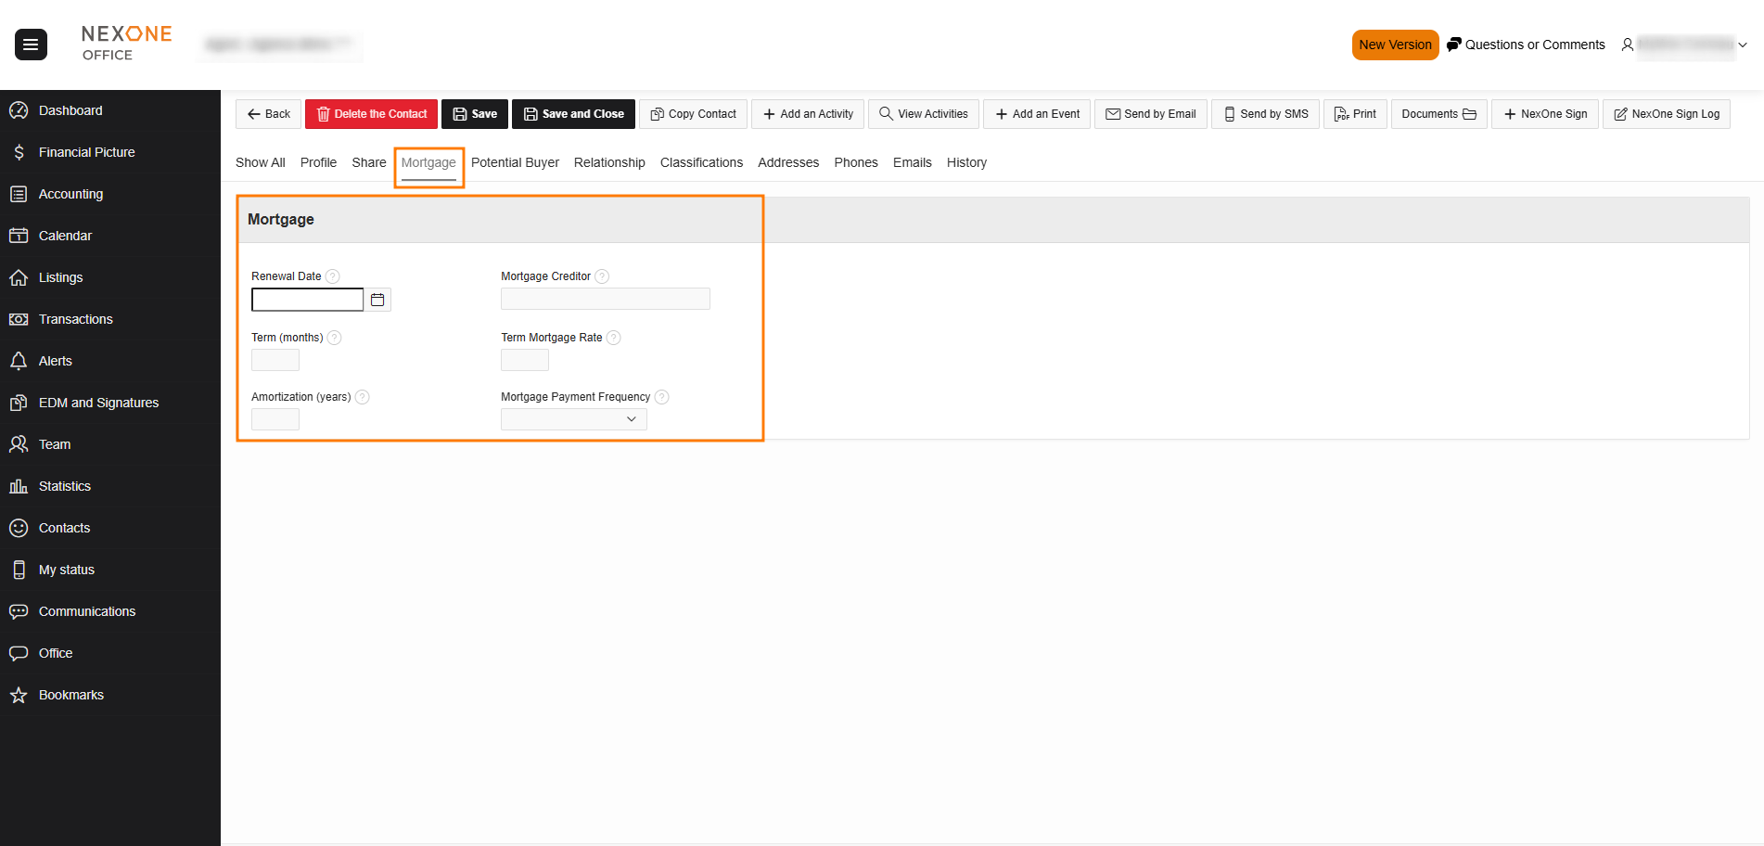Click the help icon beside Amortization (years)
Viewport: 1764px width, 846px height.
point(363,397)
